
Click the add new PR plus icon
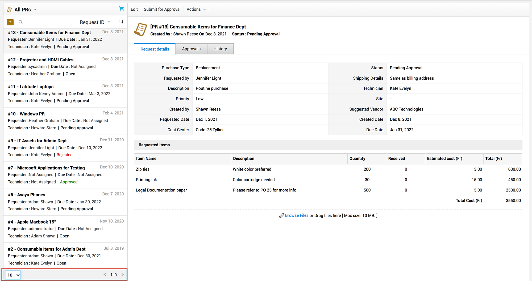[10, 22]
